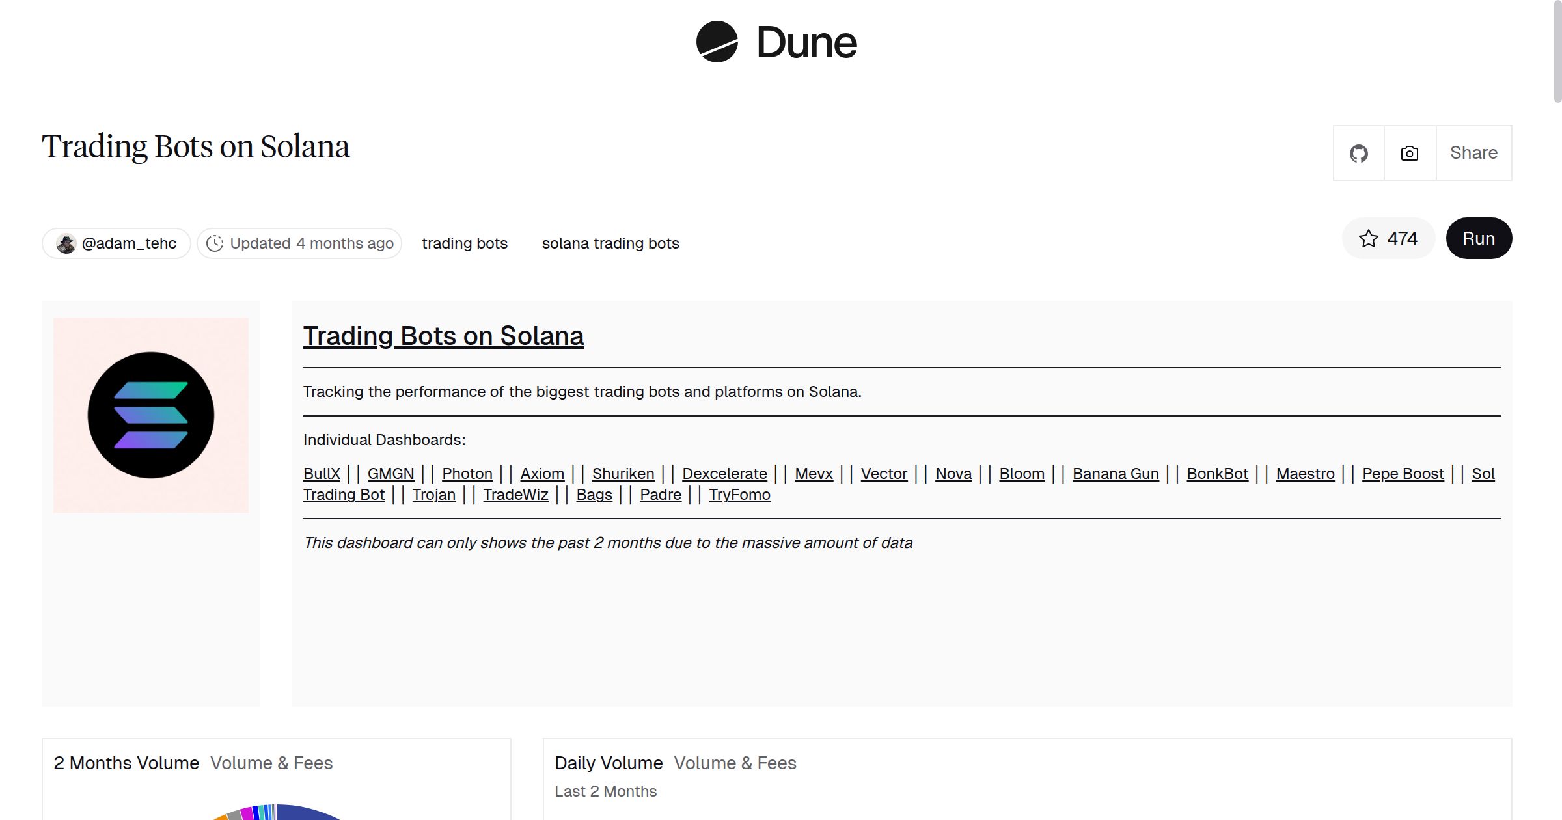Open the Trojan dashboard link
This screenshot has width=1562, height=820.
pos(433,495)
